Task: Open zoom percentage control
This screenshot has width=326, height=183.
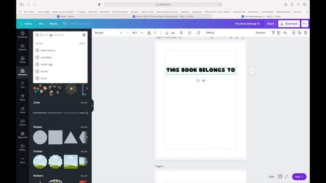Action: (271, 177)
